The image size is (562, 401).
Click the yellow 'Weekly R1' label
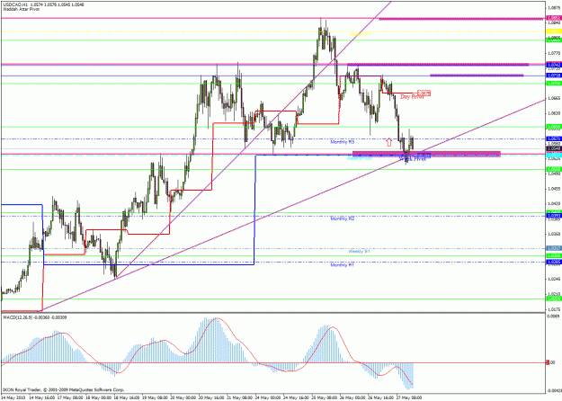click(360, 34)
